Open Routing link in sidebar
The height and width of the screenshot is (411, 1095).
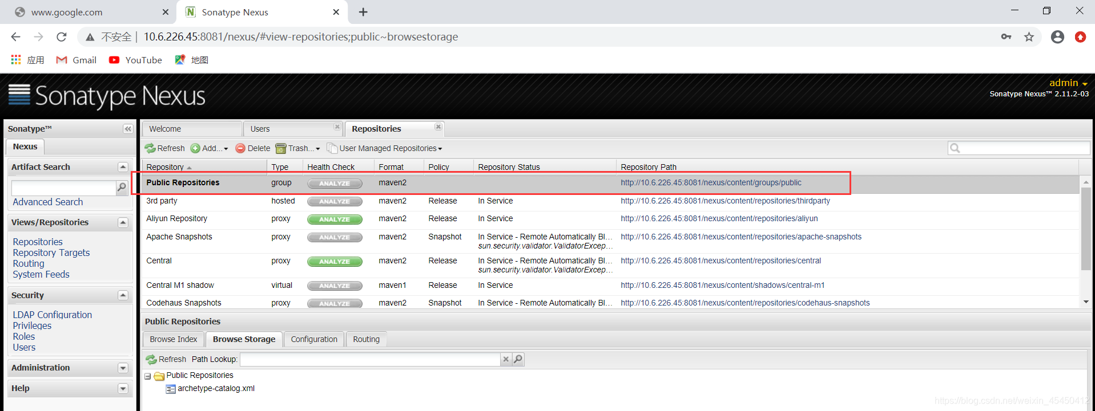tap(29, 263)
